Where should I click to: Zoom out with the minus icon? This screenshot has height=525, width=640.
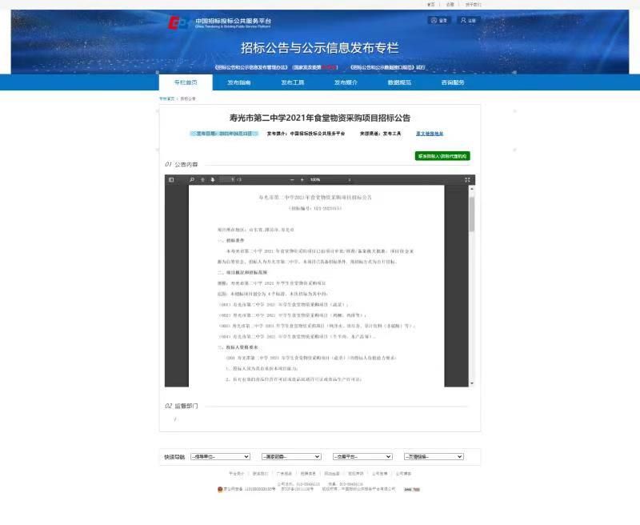pos(292,180)
